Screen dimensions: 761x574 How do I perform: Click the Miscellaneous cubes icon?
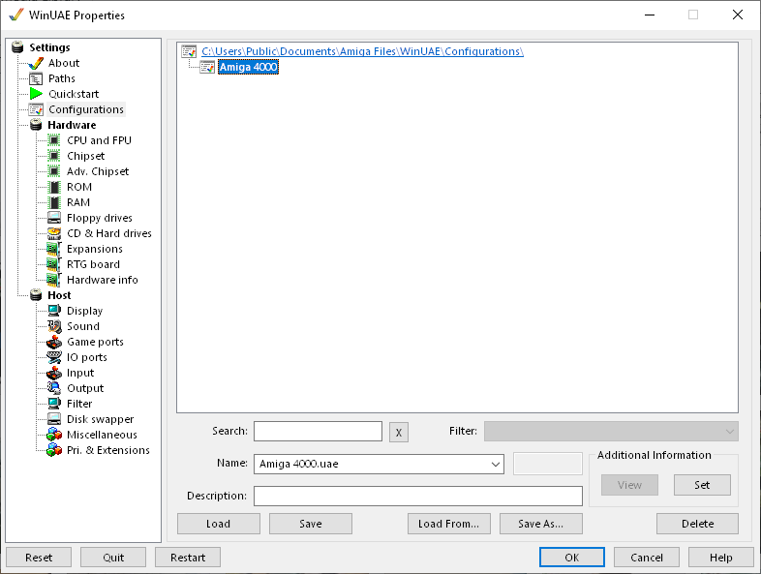[54, 435]
